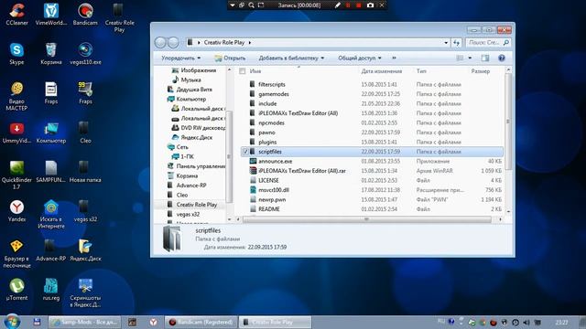Select µTorrent desktop icon

16,289
